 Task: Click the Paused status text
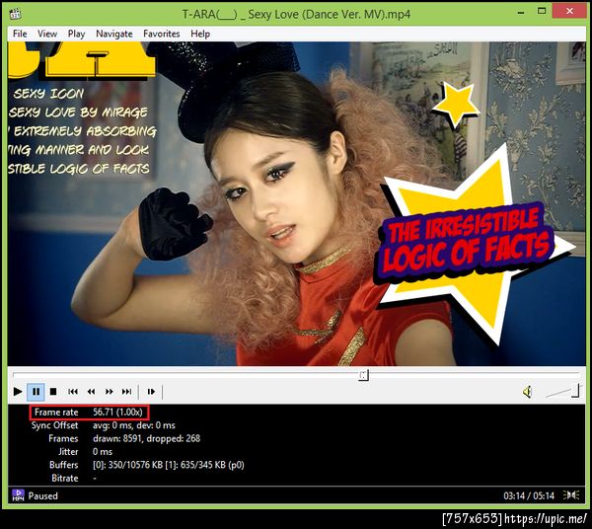[x=43, y=495]
